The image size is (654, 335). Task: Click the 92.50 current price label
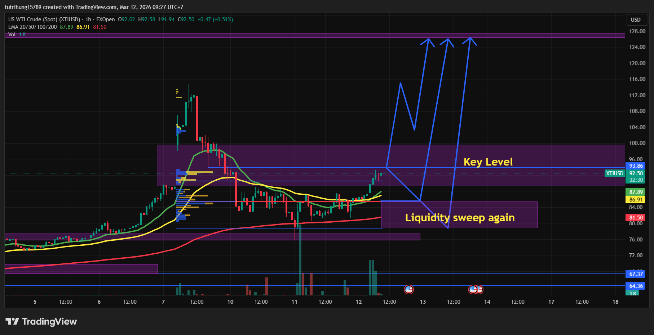pos(636,173)
